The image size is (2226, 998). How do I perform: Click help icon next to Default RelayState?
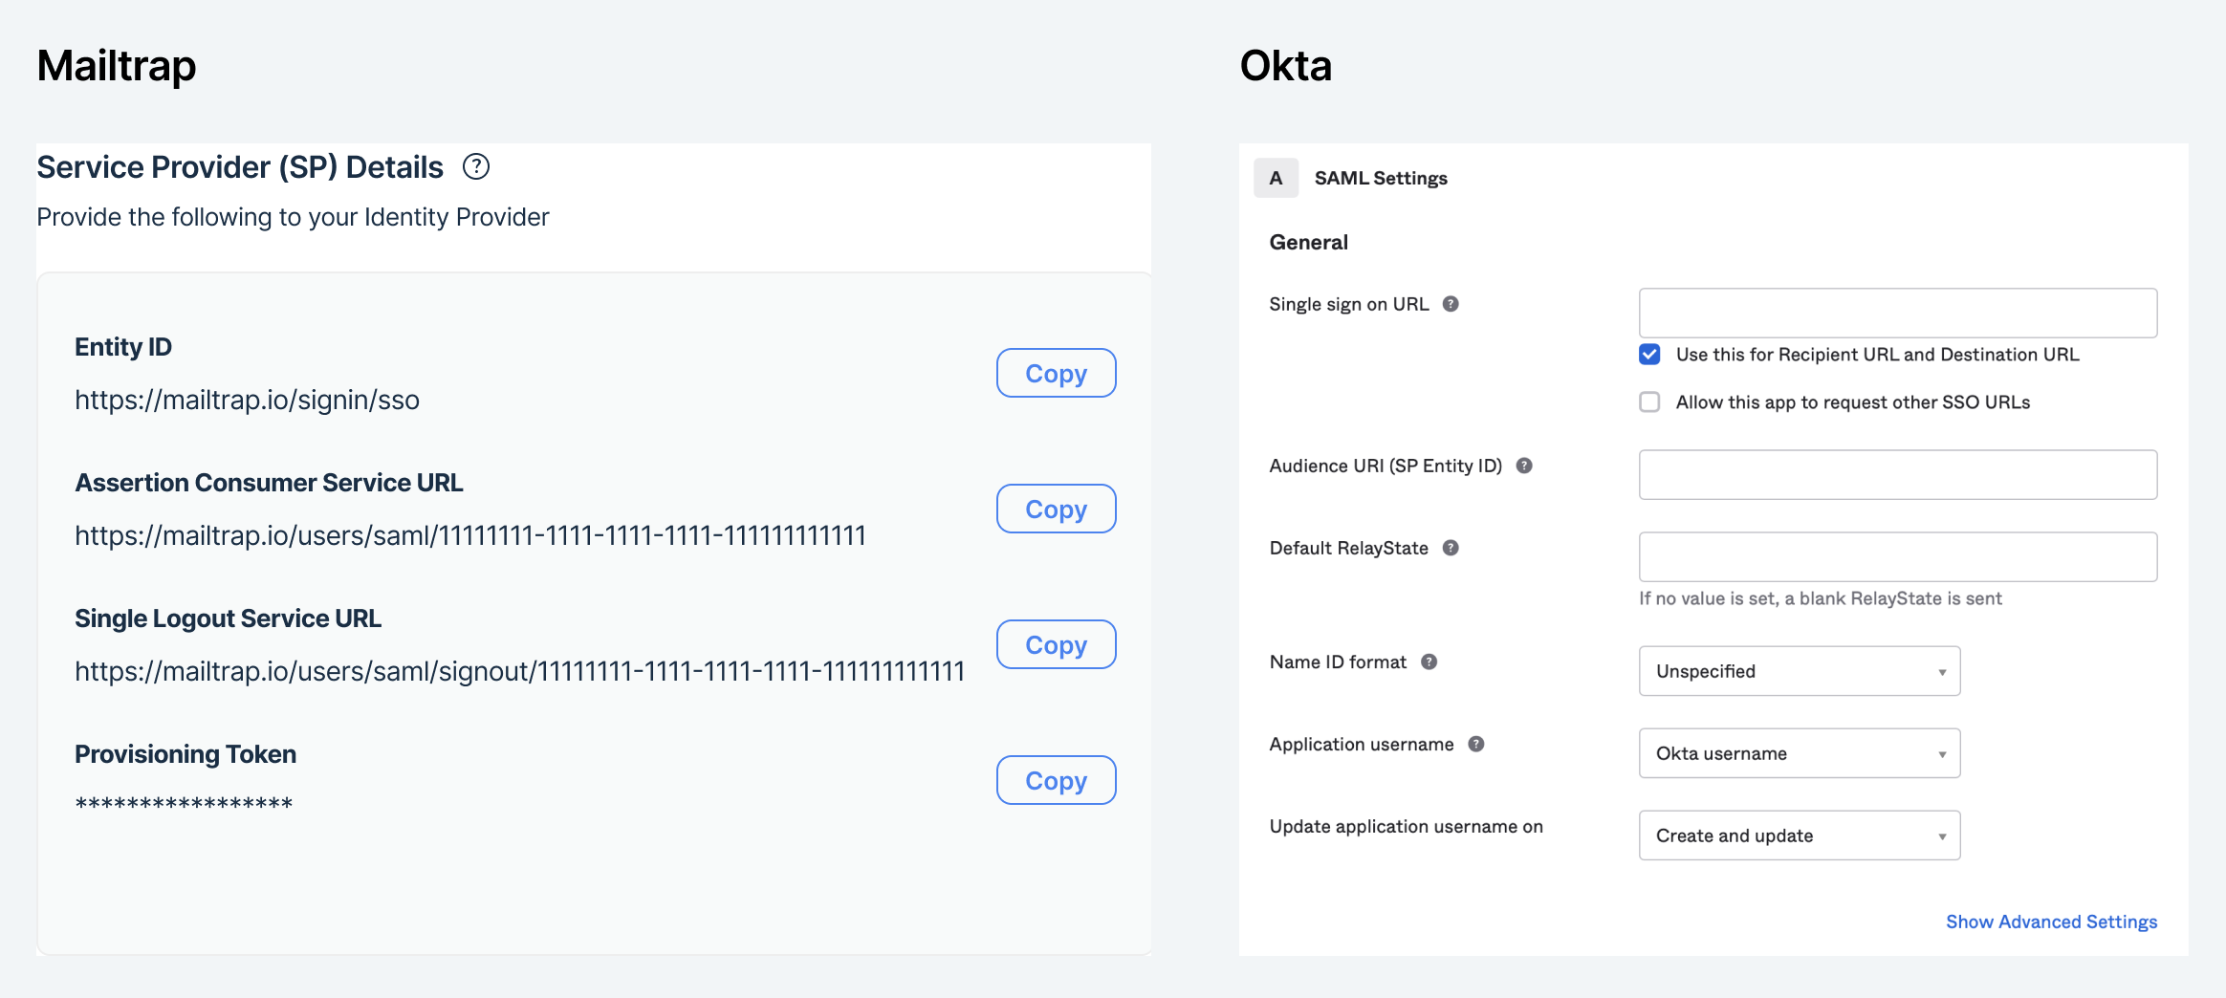coord(1451,548)
